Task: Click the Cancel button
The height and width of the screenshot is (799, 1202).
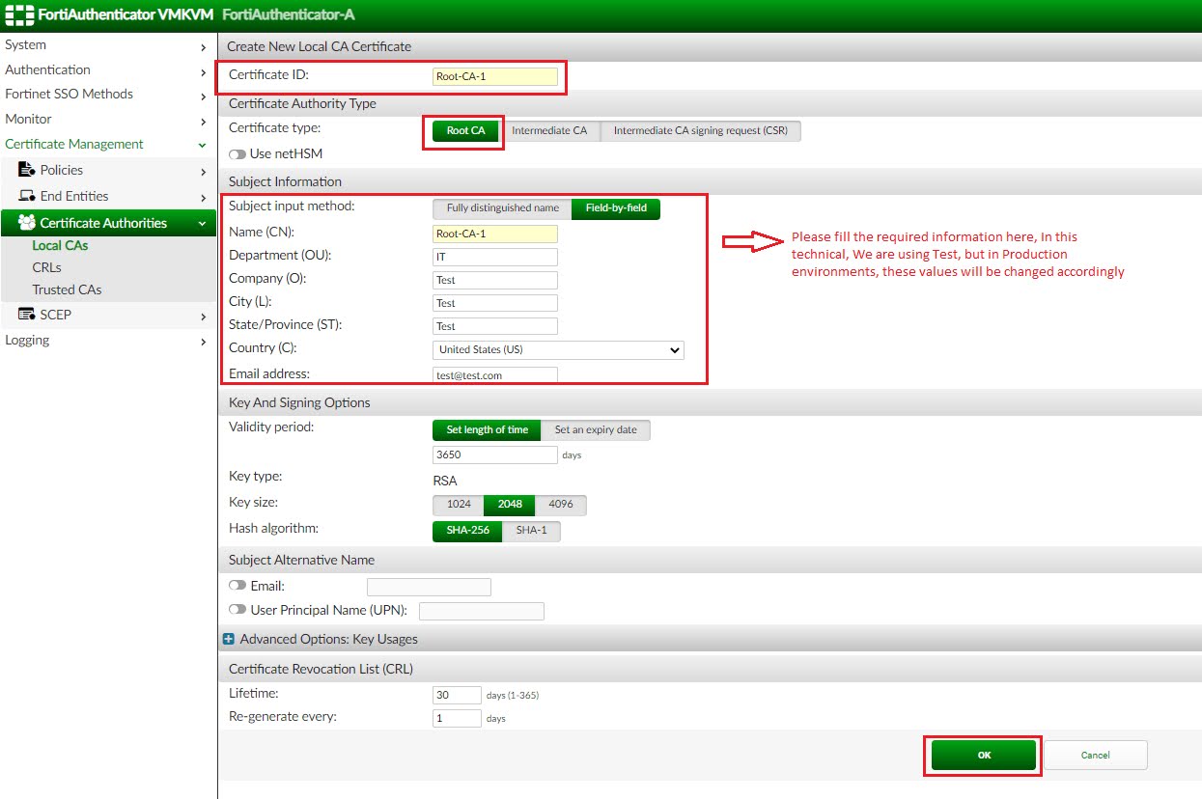Action: coord(1096,756)
